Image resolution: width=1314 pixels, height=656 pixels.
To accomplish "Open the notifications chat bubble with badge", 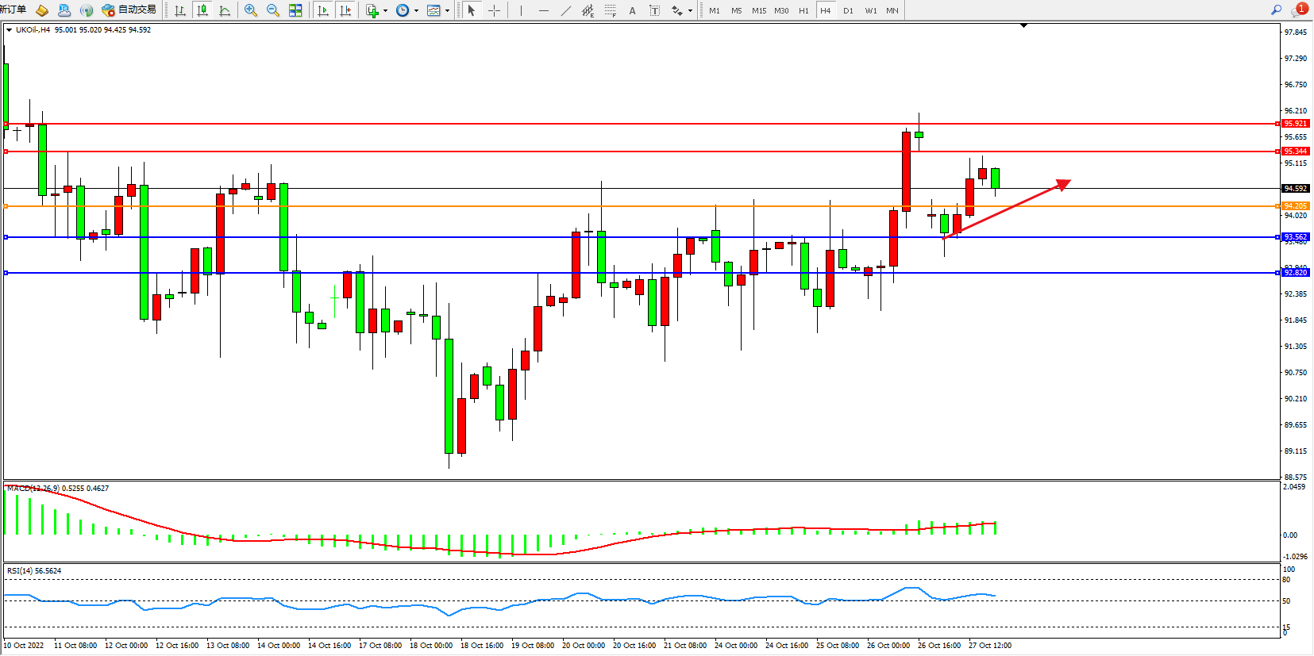I will pos(1299,10).
